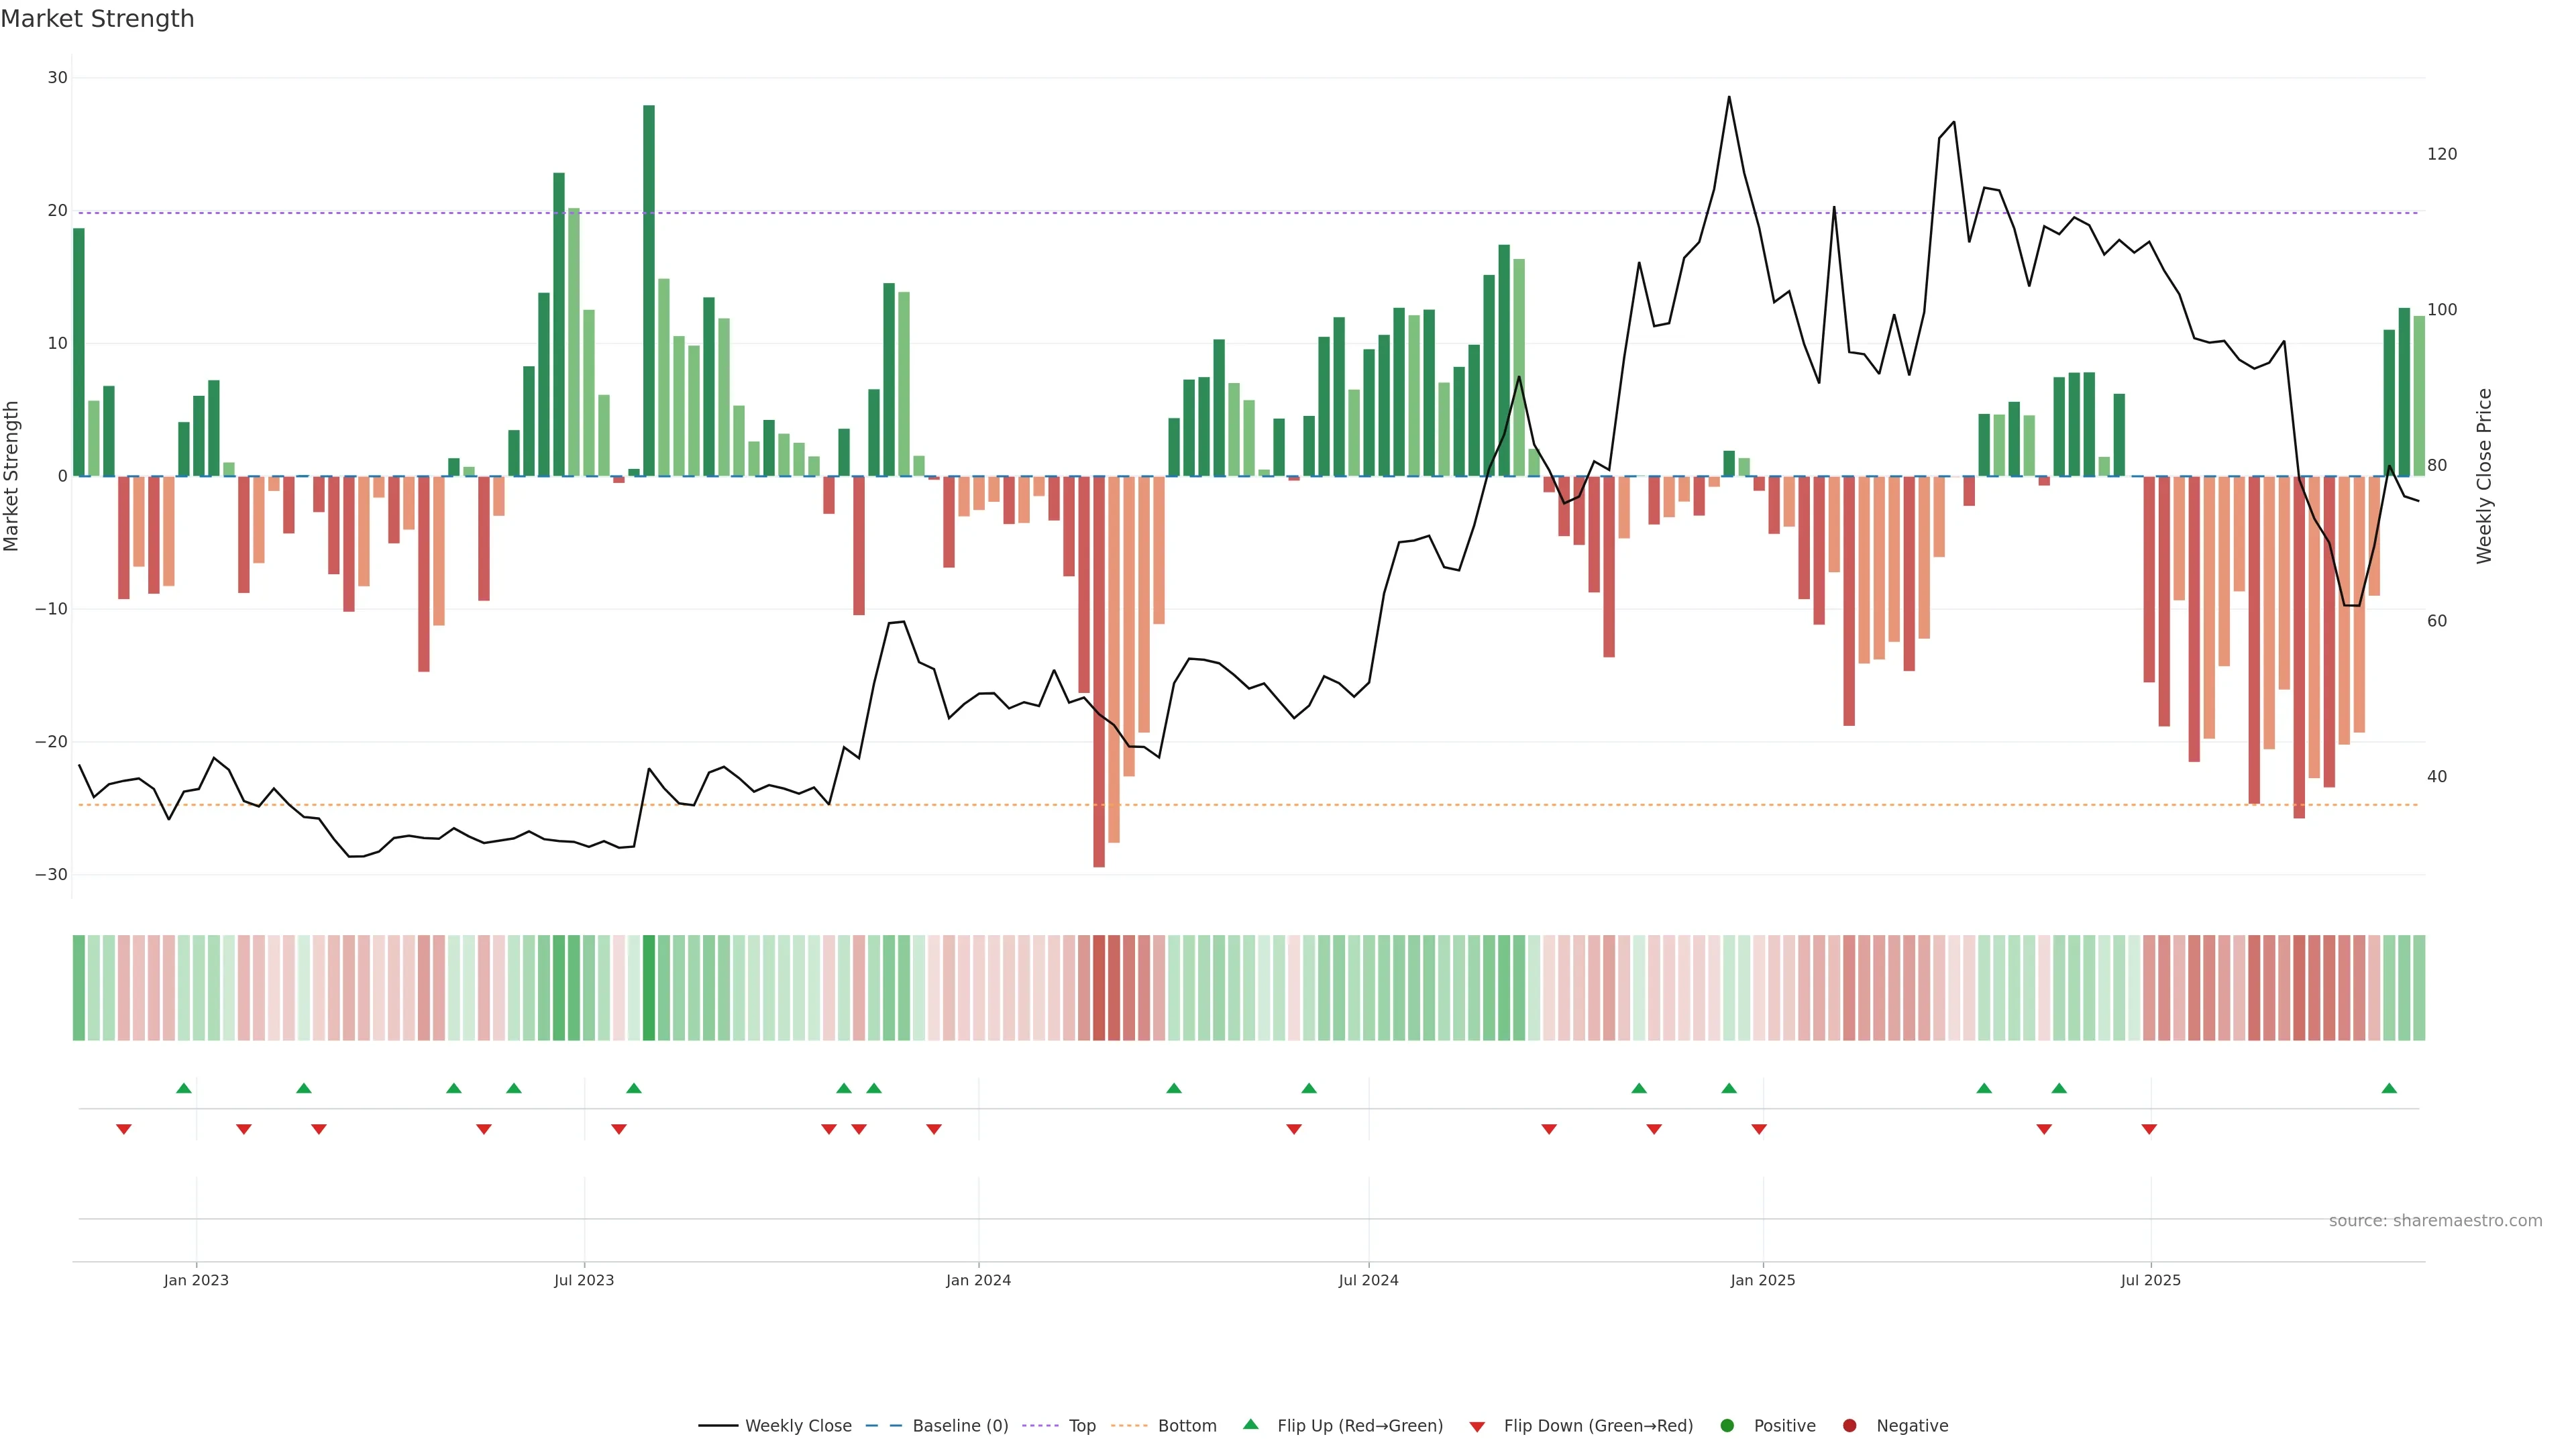This screenshot has height=1449, width=2576.
Task: Click Flip Down red triangle legend icon
Action: pos(1477,1427)
